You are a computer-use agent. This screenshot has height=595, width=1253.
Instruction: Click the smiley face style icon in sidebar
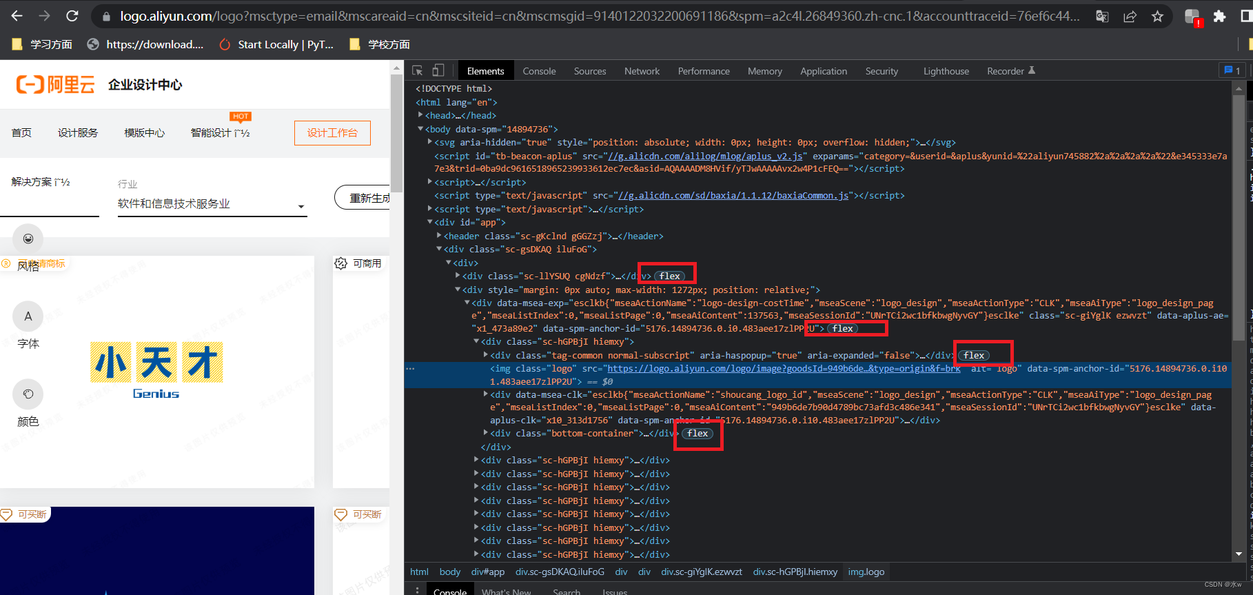point(28,239)
